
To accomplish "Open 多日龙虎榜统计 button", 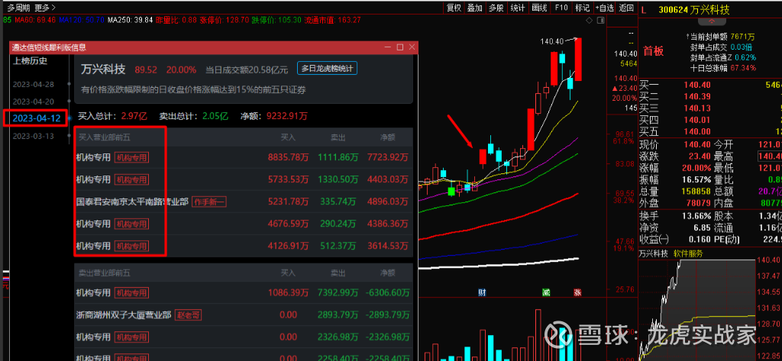I will [x=328, y=69].
